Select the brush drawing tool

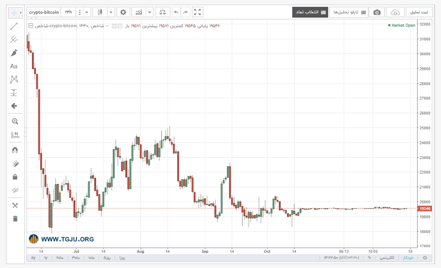(14, 53)
